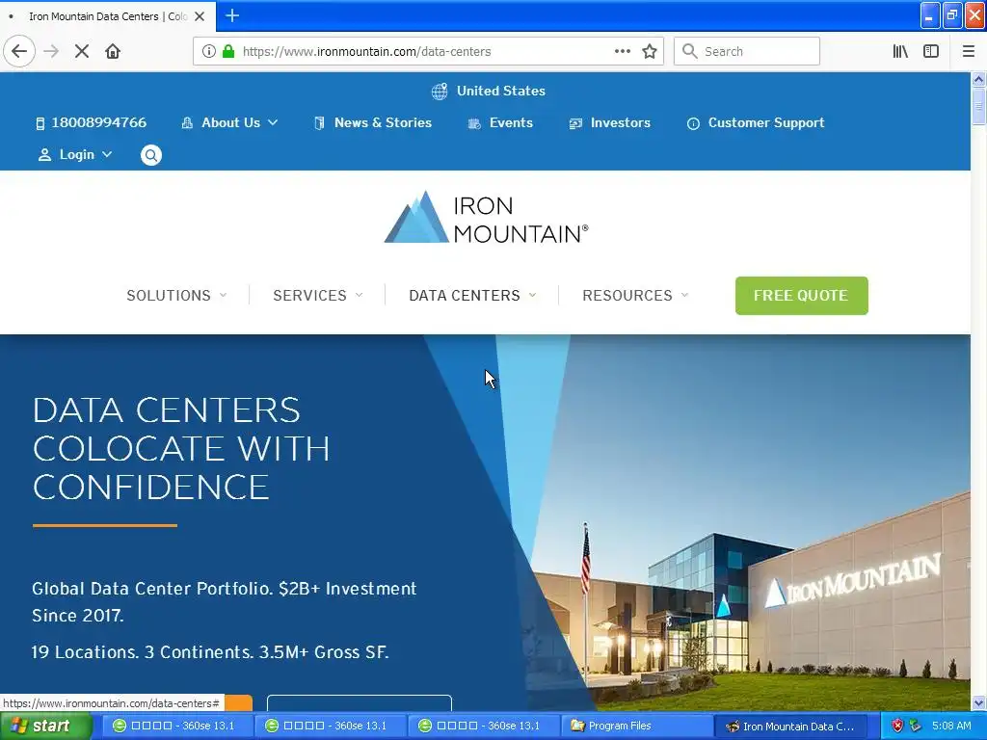Image resolution: width=987 pixels, height=740 pixels.
Task: Call the 18008994766 phone link
Action: click(x=99, y=122)
